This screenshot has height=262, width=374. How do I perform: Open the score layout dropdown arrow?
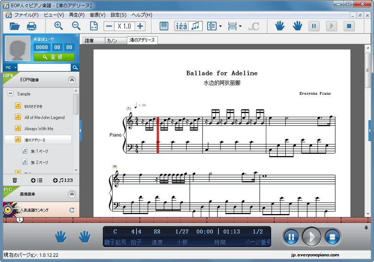(x=220, y=26)
